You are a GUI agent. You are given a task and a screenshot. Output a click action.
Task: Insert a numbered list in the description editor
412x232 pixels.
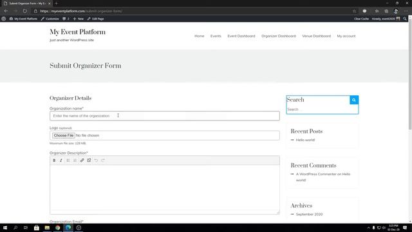pos(75,160)
